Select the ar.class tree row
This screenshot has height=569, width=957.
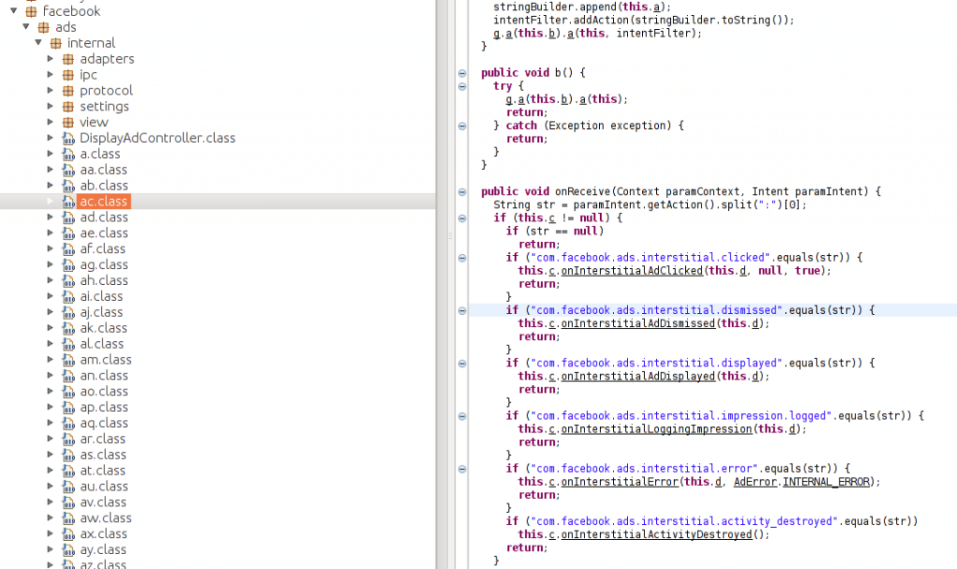pos(218,439)
